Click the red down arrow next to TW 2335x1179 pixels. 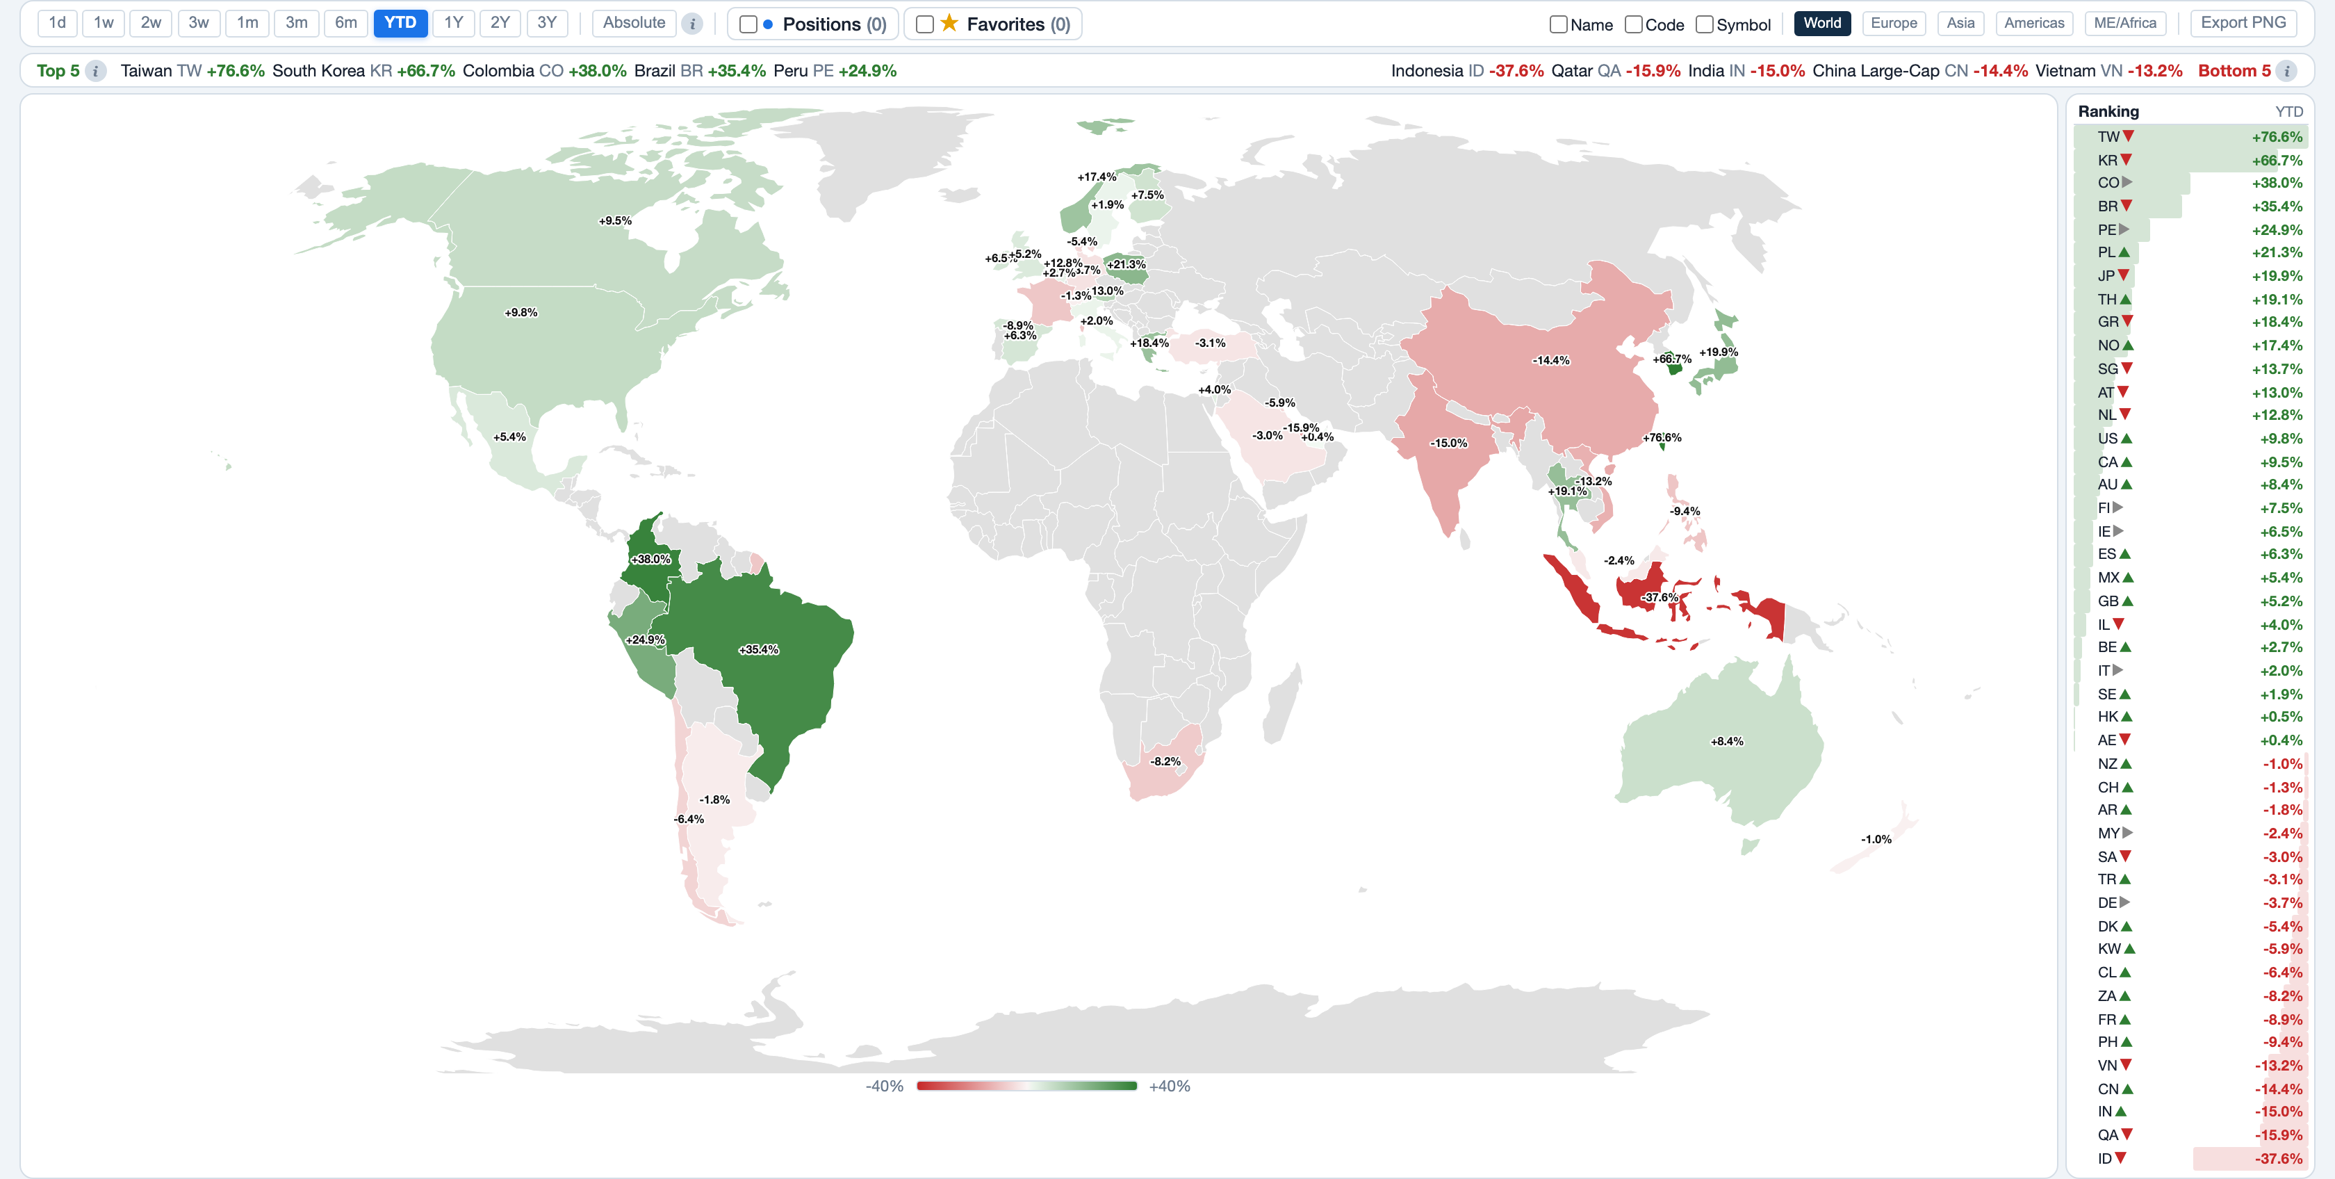(x=2129, y=136)
